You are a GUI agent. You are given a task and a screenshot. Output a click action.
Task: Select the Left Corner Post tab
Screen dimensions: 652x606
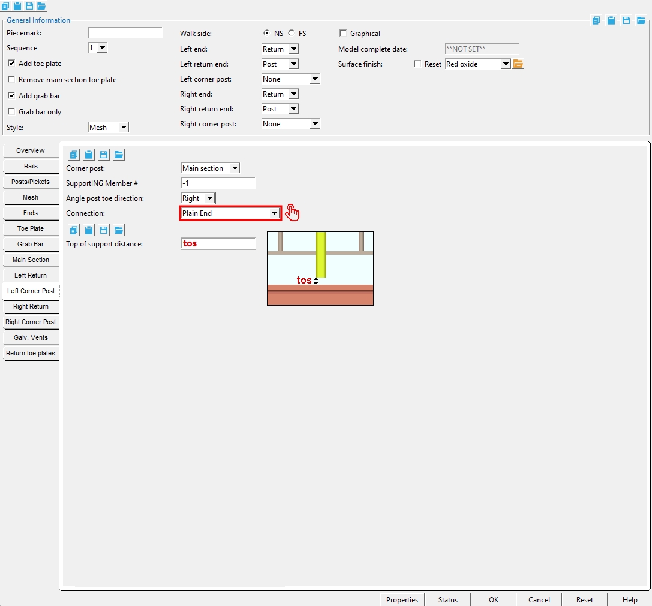tap(31, 291)
